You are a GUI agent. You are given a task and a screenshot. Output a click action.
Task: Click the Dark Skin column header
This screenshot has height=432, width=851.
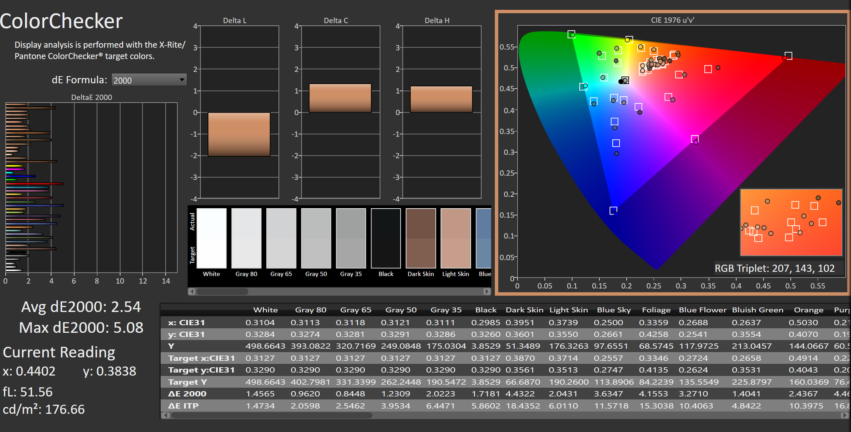(524, 310)
